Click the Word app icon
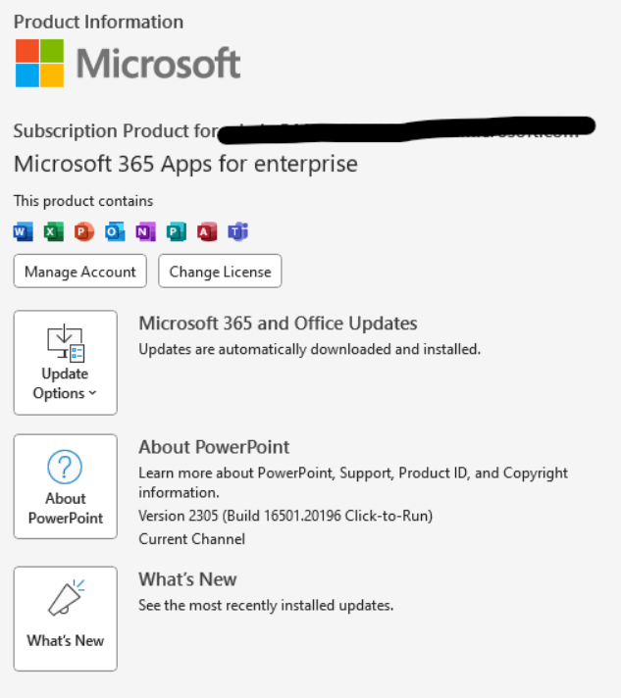This screenshot has width=621, height=698. 24,232
